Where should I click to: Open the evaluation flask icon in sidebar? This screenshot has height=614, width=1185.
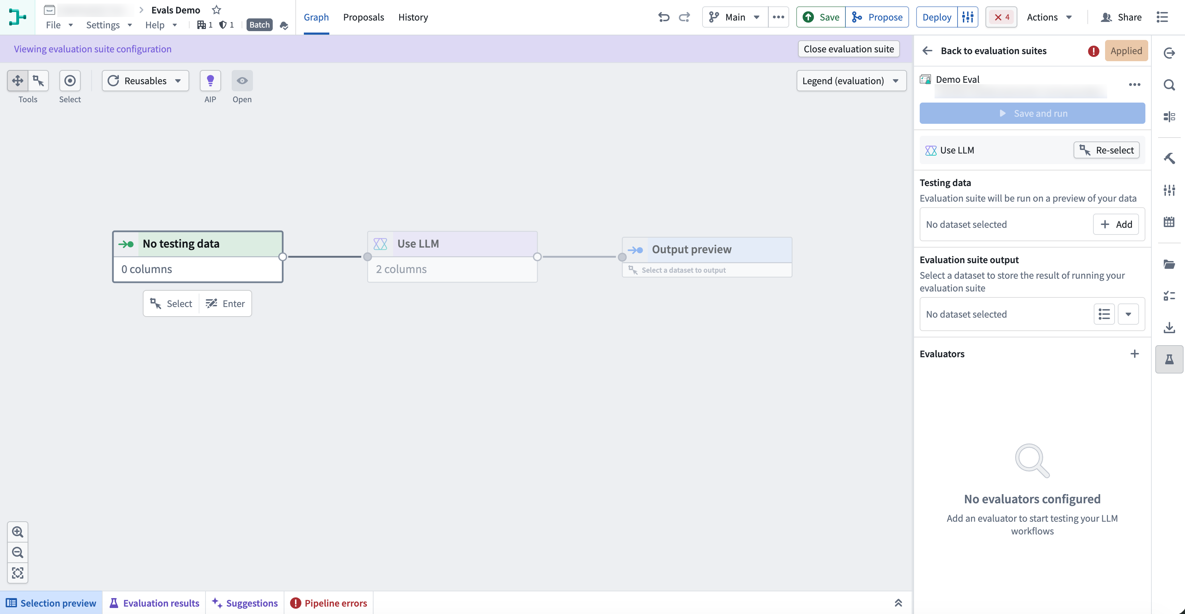click(1169, 359)
